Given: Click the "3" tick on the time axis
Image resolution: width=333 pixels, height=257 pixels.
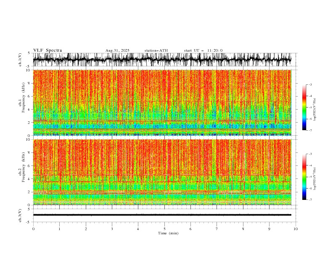Looking at the screenshot, I should 112,229.
